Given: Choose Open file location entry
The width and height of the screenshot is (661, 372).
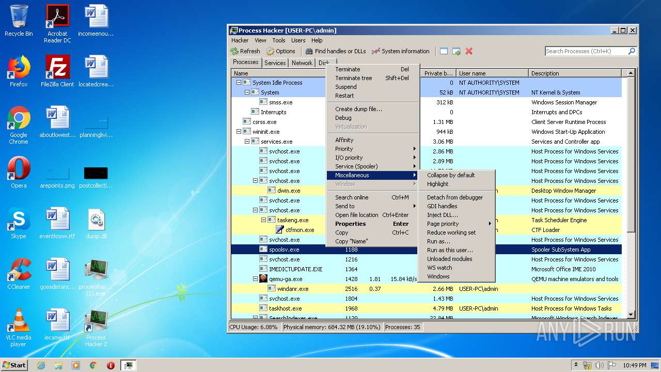Looking at the screenshot, I should click(372, 215).
